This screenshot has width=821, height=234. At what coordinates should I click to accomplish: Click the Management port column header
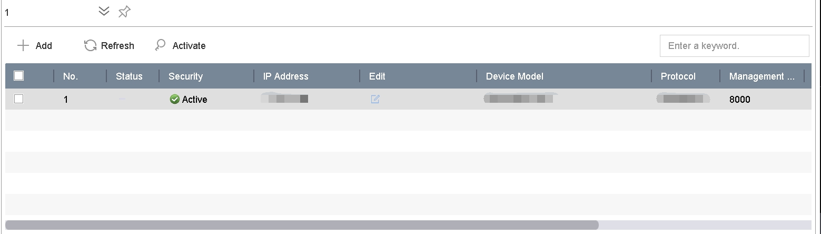pyautogui.click(x=762, y=76)
